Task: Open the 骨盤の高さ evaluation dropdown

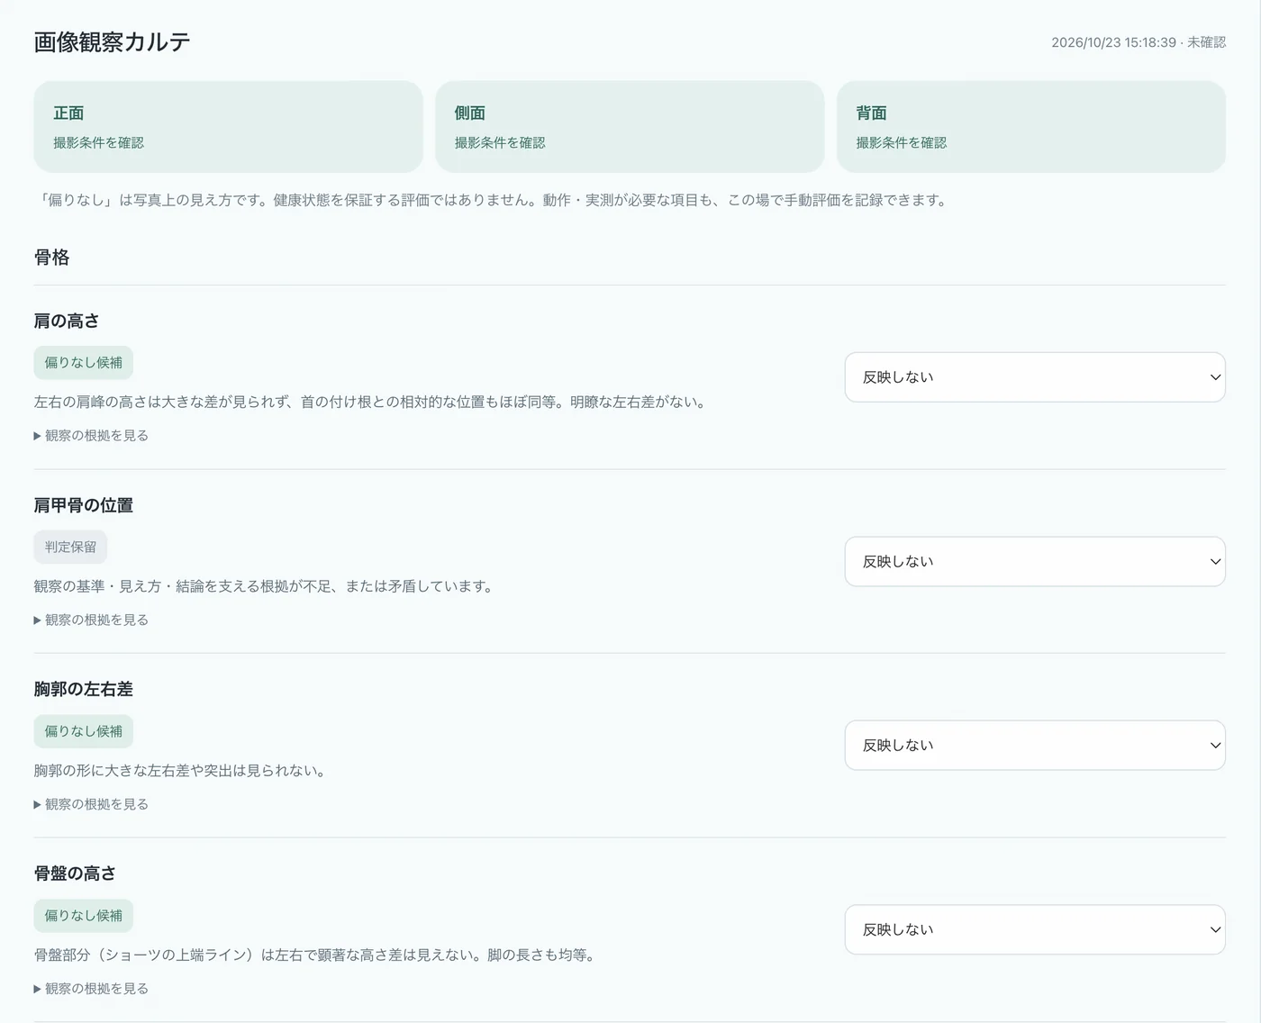Action: click(1035, 930)
